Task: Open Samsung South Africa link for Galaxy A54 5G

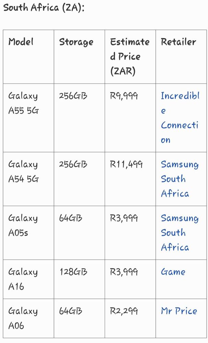Action: (180, 179)
